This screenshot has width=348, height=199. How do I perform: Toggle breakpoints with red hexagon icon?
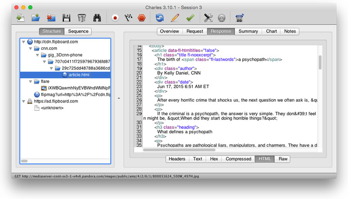142,18
